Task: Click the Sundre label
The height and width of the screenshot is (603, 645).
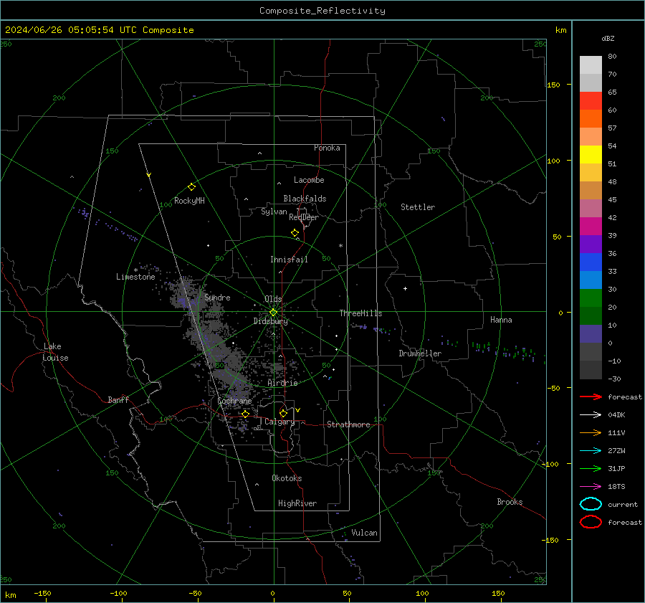Action: point(217,297)
